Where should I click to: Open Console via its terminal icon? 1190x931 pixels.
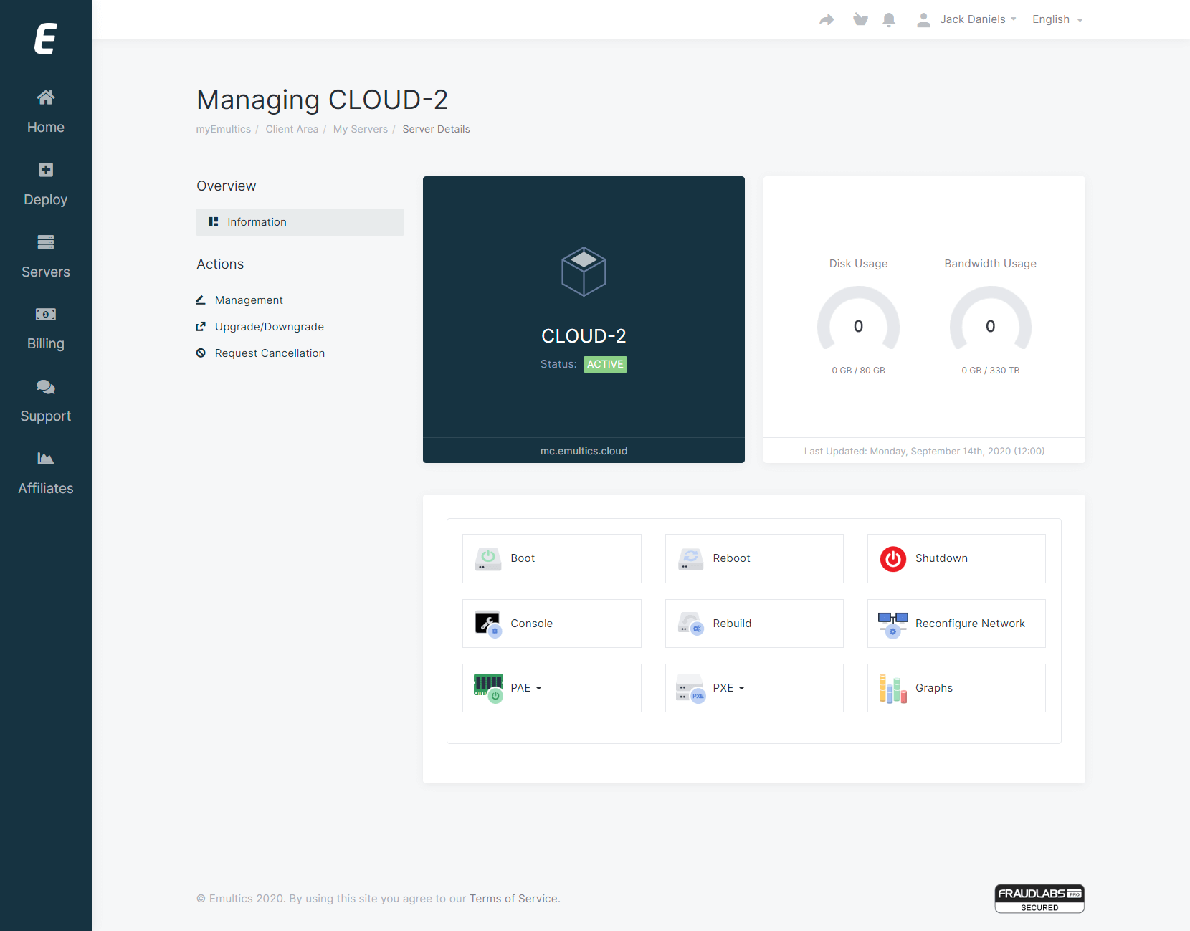pyautogui.click(x=488, y=623)
